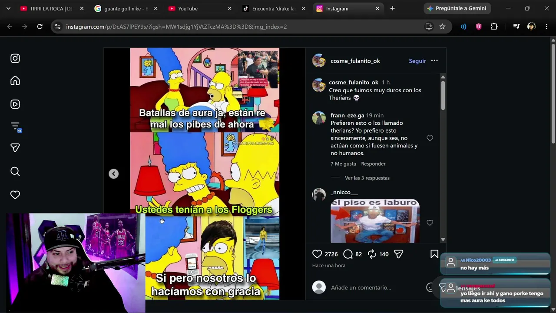Close the Instagram tab
Screen dimensions: 556x313
tap(377, 9)
